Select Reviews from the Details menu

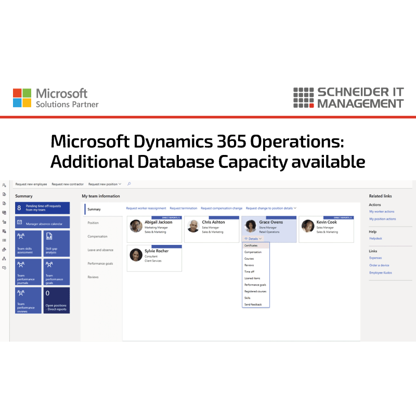(x=256, y=265)
